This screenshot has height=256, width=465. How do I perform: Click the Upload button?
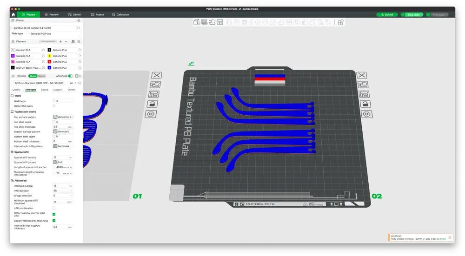[387, 14]
